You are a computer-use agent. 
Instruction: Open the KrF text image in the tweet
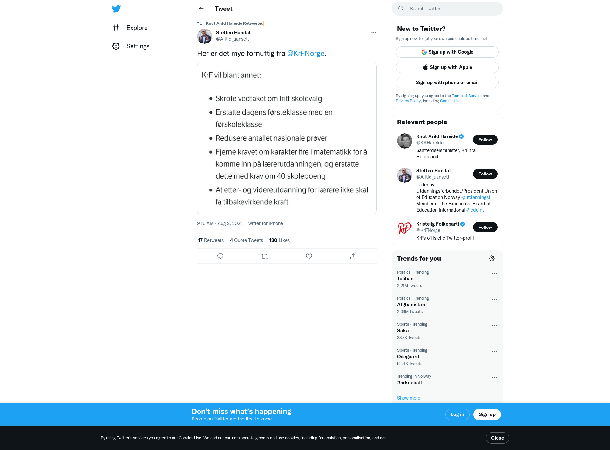[x=287, y=138]
